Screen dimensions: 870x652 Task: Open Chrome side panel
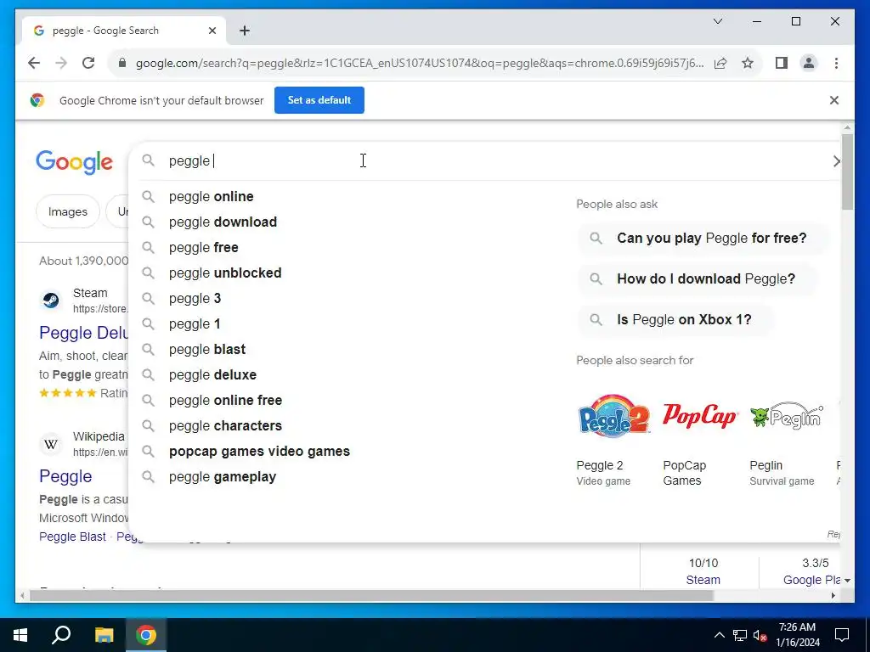pyautogui.click(x=782, y=63)
